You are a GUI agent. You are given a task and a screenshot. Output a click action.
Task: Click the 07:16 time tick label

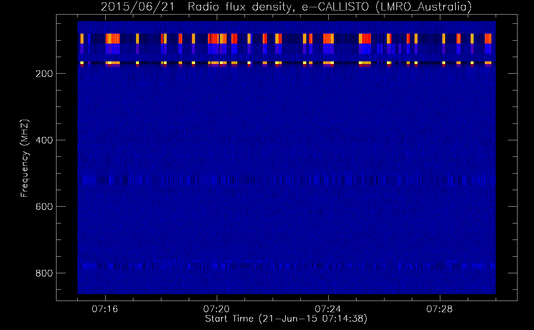[x=105, y=309]
